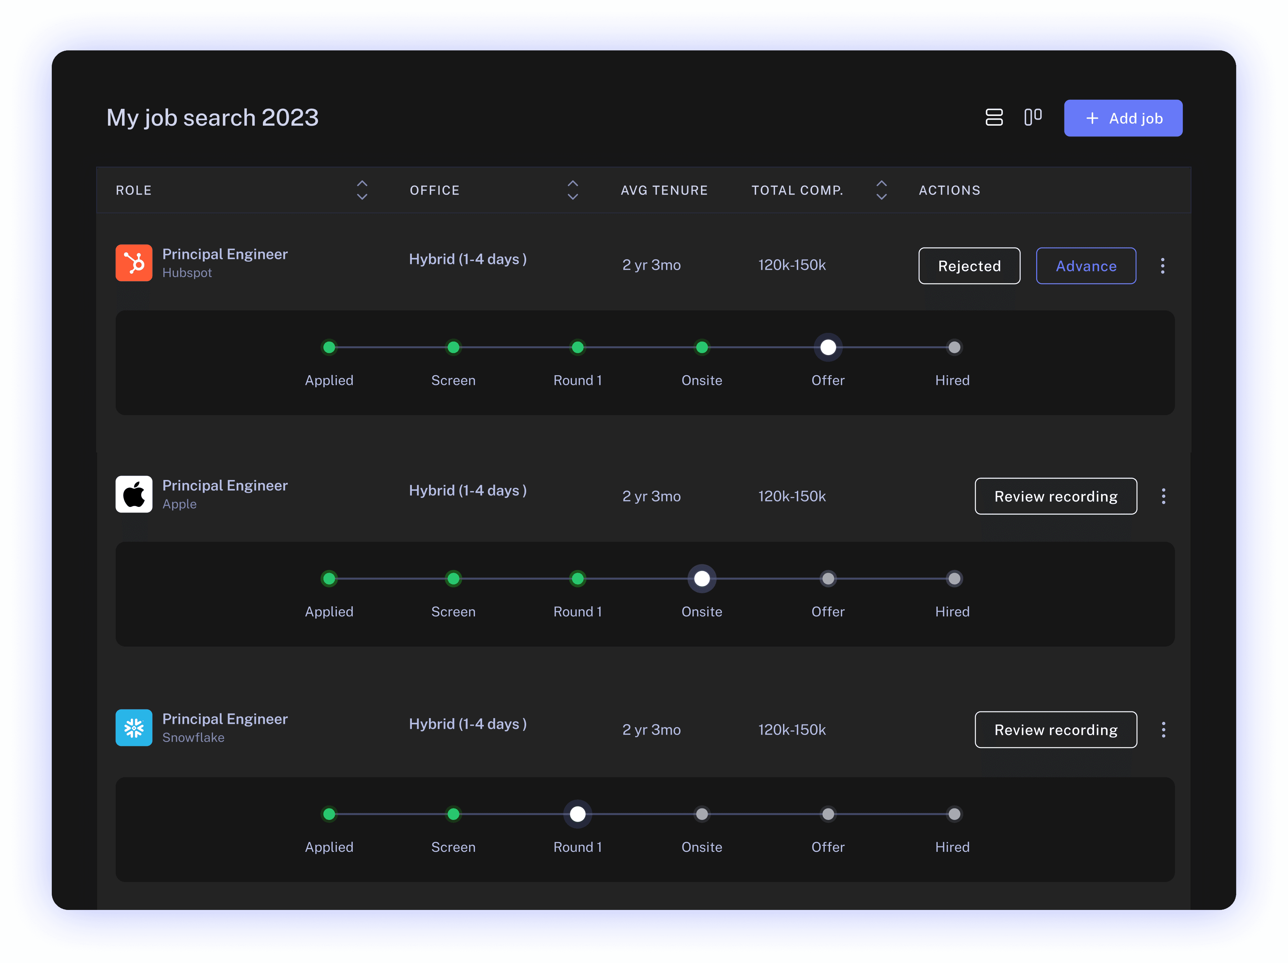Open the three-dot menu for Snowflake row
Viewport: 1288px width, 963px height.
(1163, 730)
